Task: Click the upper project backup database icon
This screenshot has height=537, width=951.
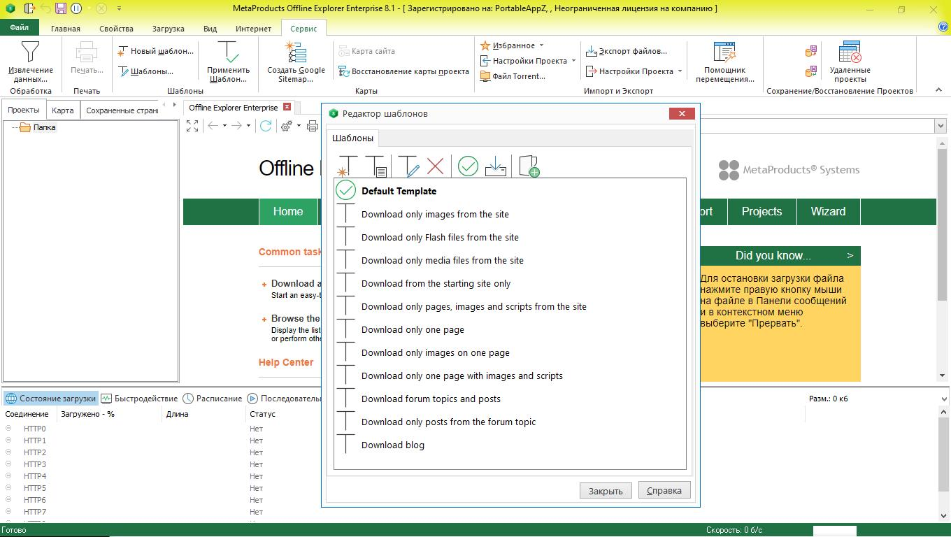Action: coord(811,51)
